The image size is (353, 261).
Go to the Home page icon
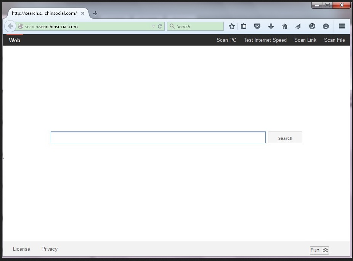coord(284,26)
